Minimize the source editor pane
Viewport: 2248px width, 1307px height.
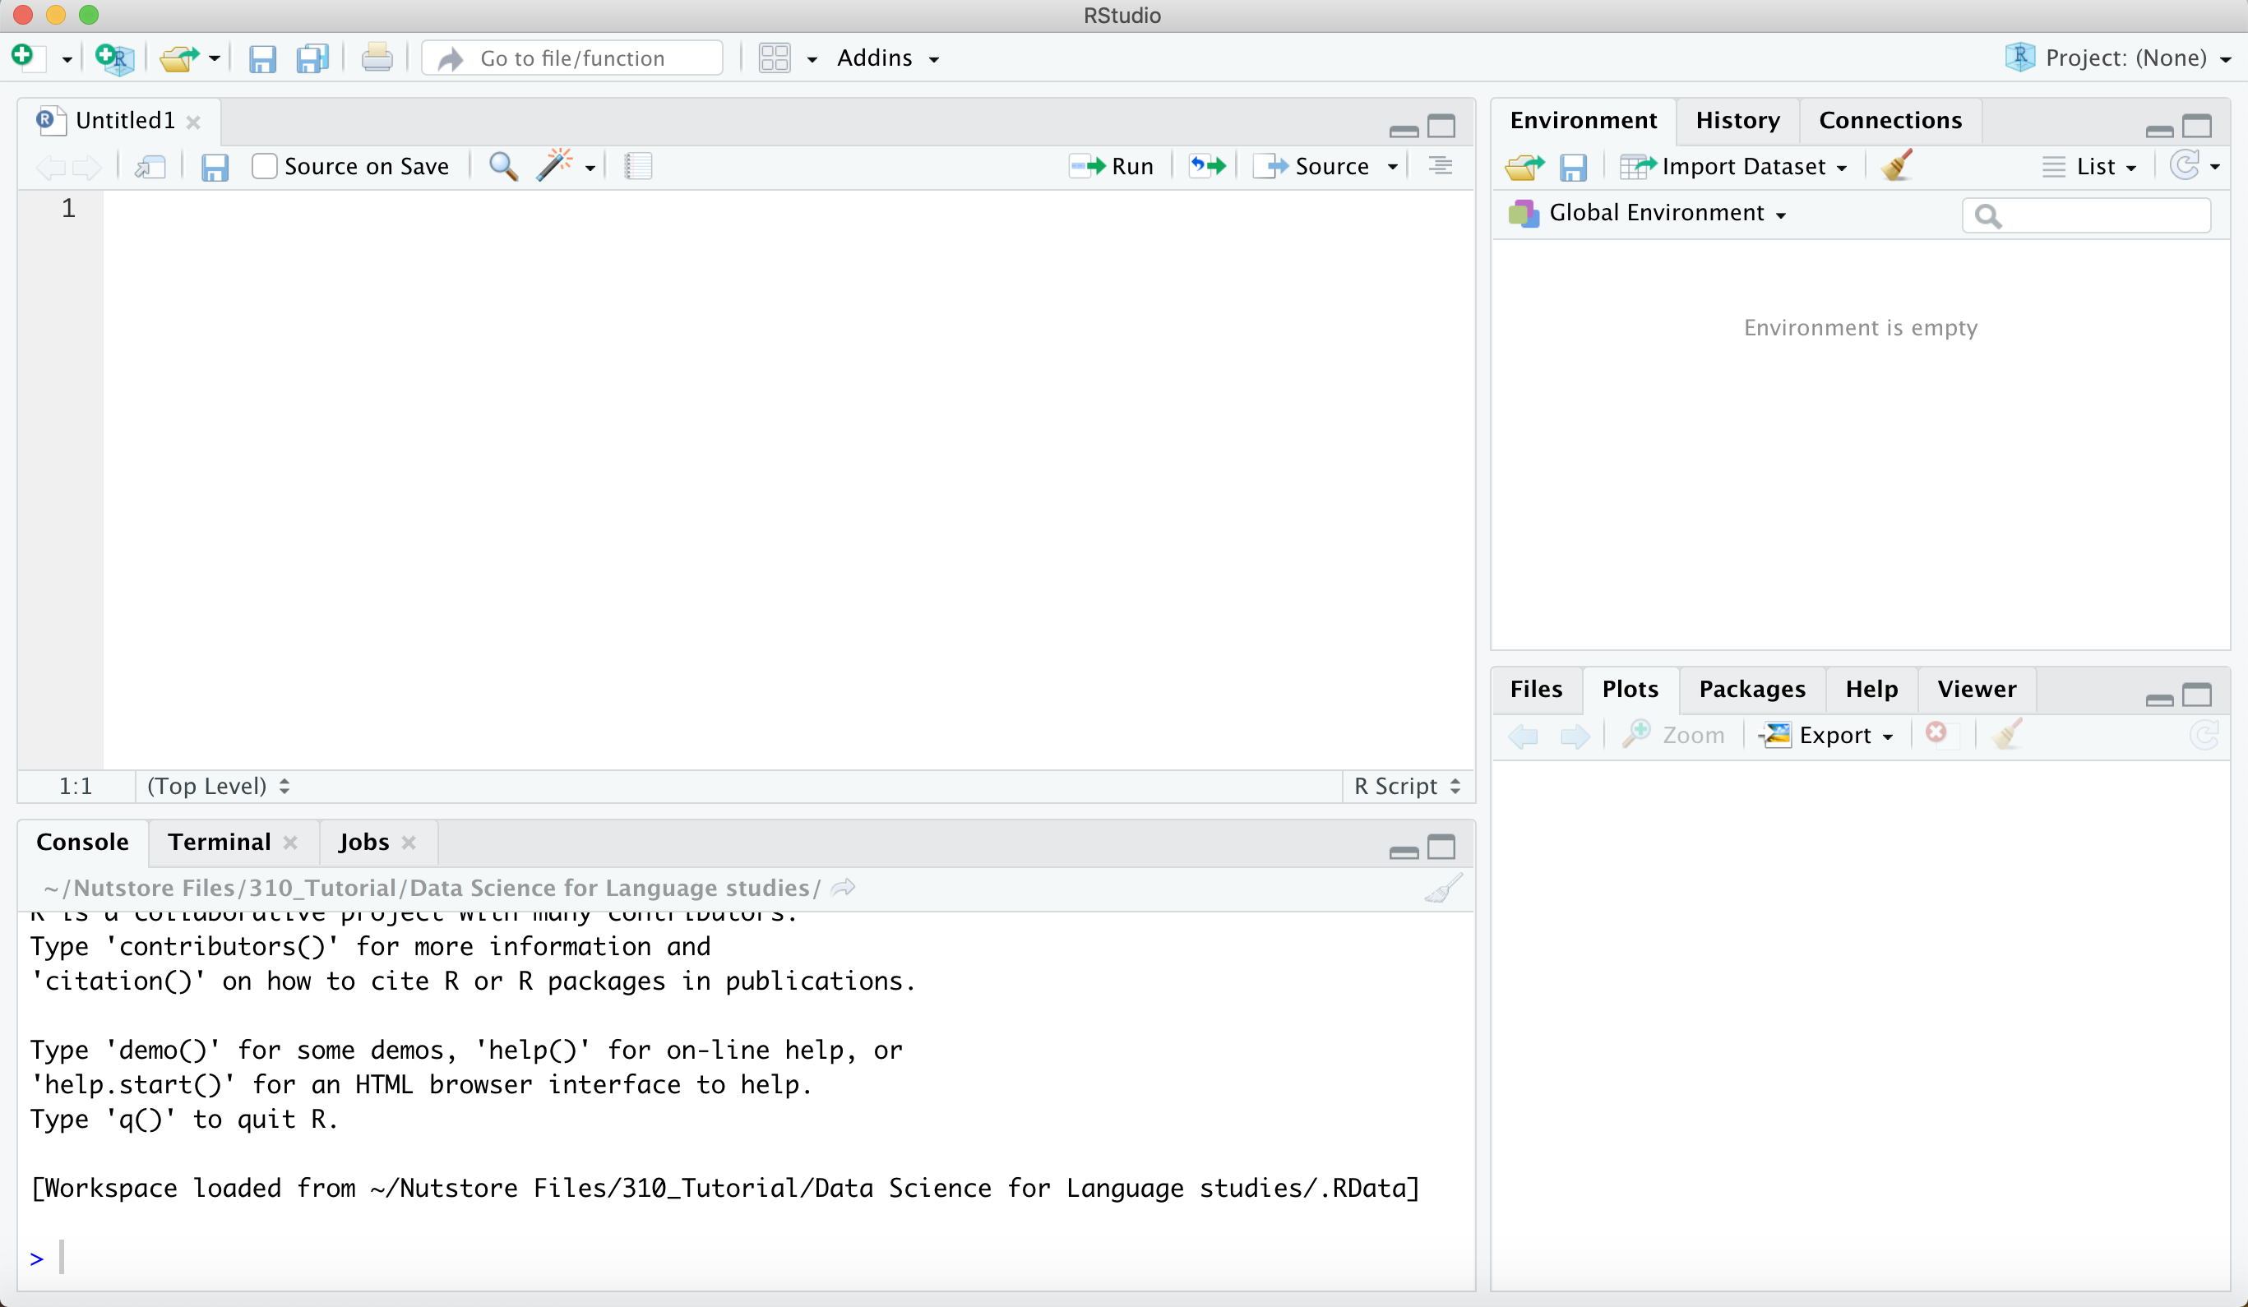click(x=1404, y=131)
